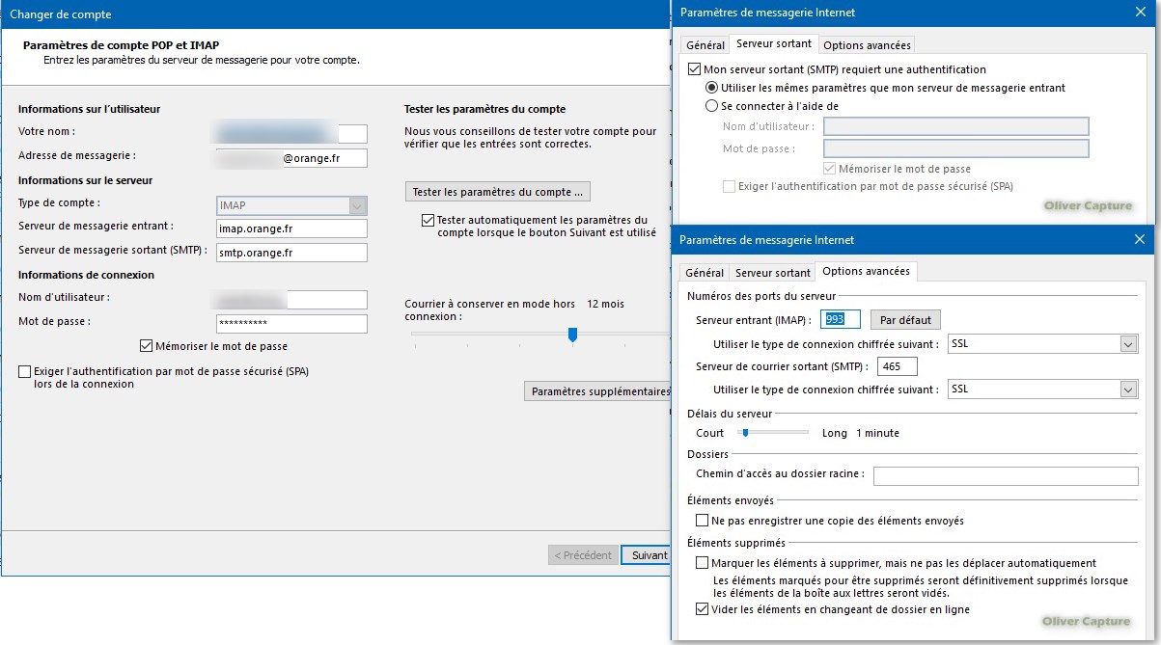Uncheck 'Tester automatiquement les paramètres du compte'

click(x=428, y=220)
